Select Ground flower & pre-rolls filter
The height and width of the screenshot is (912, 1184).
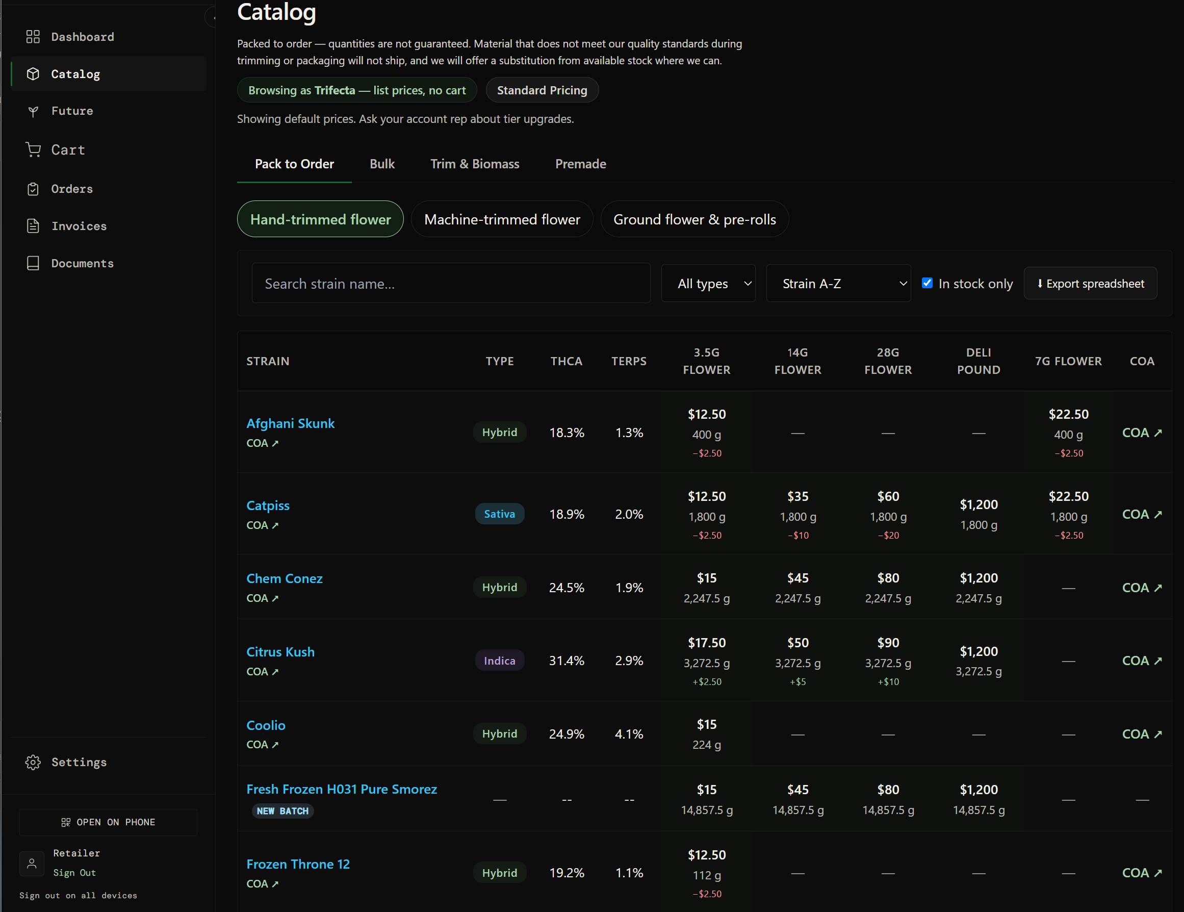tap(694, 219)
